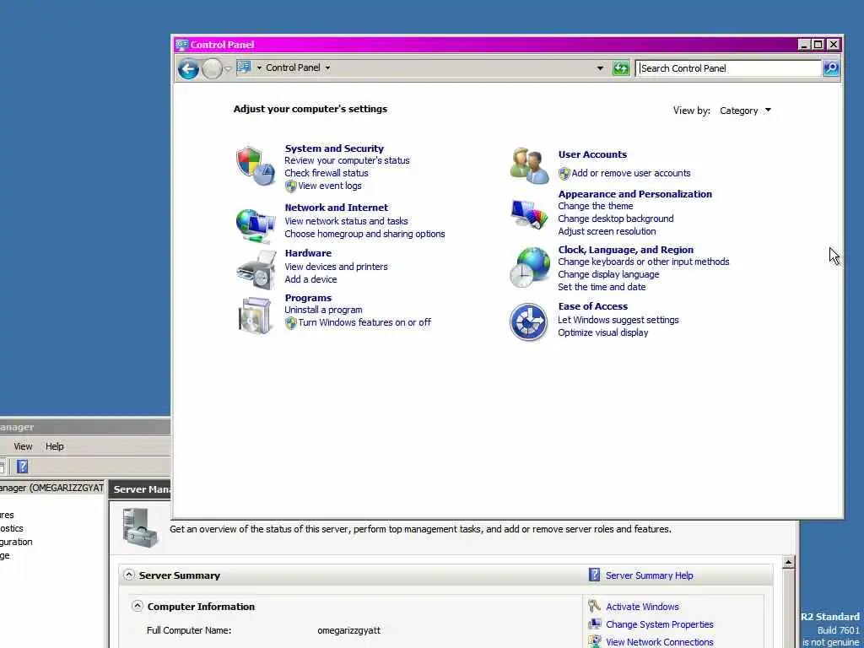
Task: Open the Hardware printer icon
Action: pyautogui.click(x=256, y=270)
